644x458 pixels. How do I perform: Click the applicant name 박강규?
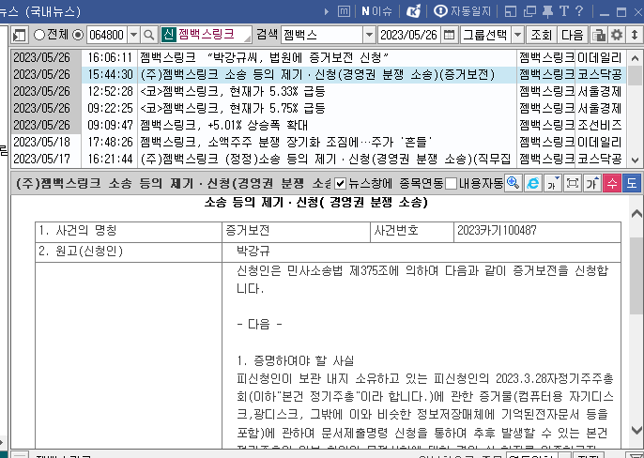pos(253,251)
